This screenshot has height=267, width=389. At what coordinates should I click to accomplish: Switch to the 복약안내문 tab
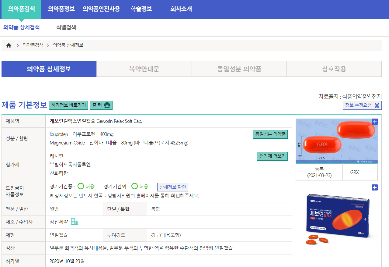[x=144, y=69]
